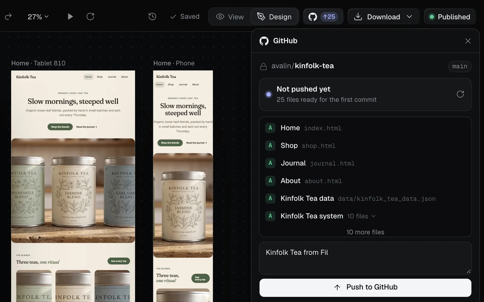The image size is (484, 302).
Task: Switch to Design mode
Action: [x=274, y=17]
